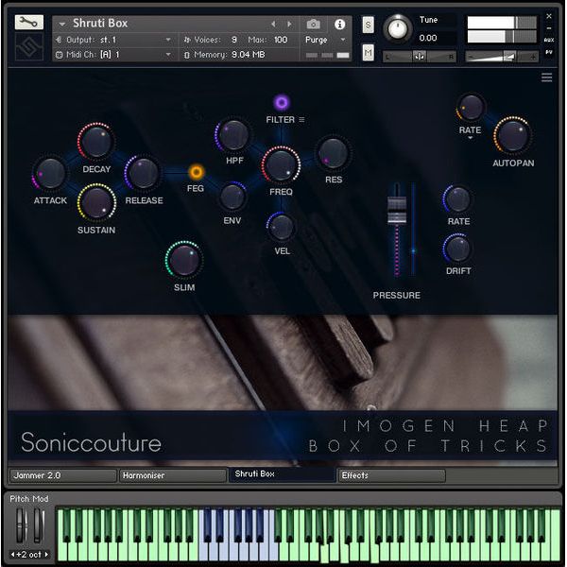Switch to the Jammer 2.0 tab
Screen dimensions: 567x567
[x=63, y=475]
